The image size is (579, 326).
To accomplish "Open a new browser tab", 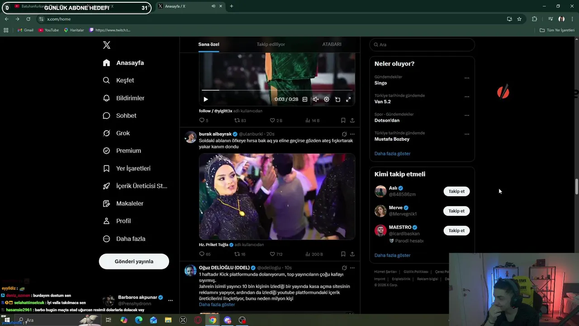I will 231,6.
